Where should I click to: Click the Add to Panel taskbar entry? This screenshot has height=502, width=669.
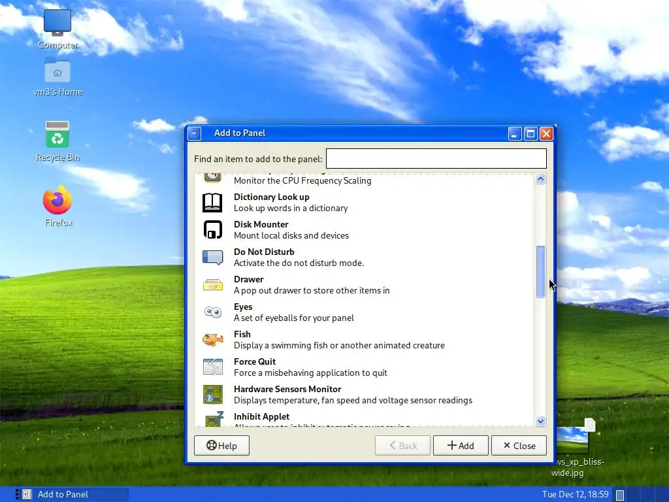point(74,494)
